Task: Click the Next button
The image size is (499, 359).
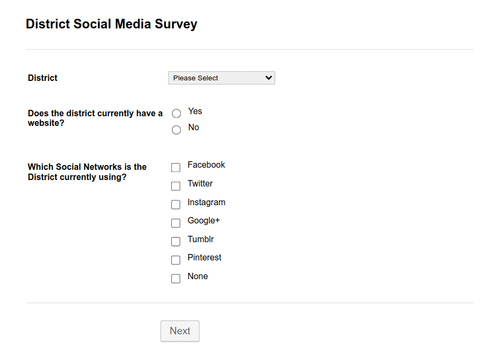Action: pyautogui.click(x=180, y=331)
